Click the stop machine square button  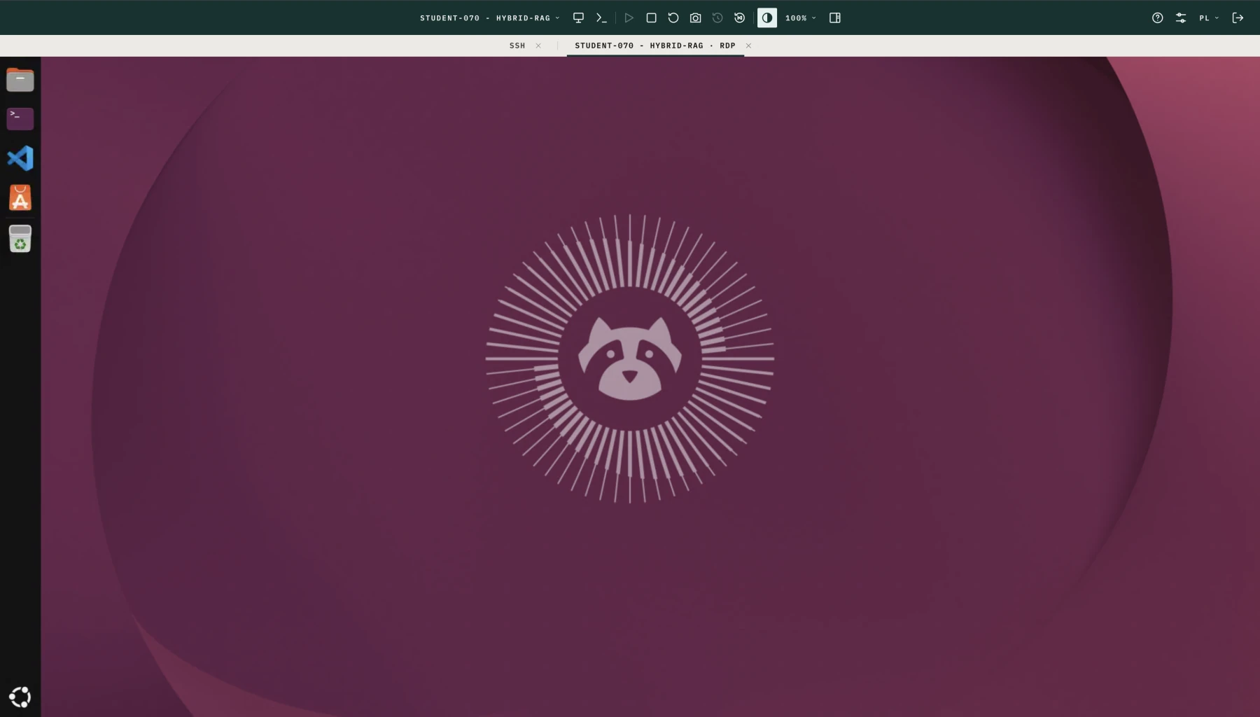651,18
